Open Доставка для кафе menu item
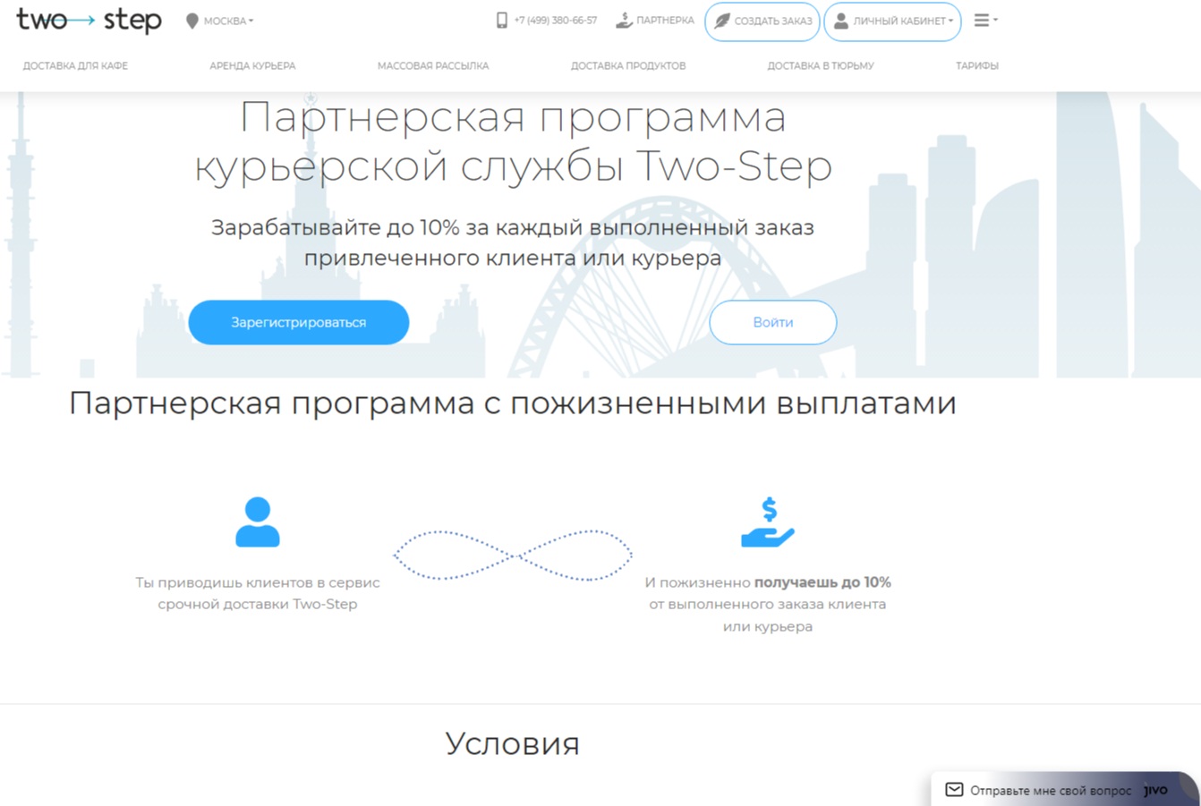Screen dimensions: 1201x806 pyautogui.click(x=75, y=66)
